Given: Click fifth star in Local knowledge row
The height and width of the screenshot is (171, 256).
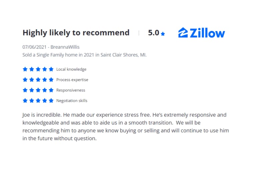Looking at the screenshot, I should coord(51,69).
